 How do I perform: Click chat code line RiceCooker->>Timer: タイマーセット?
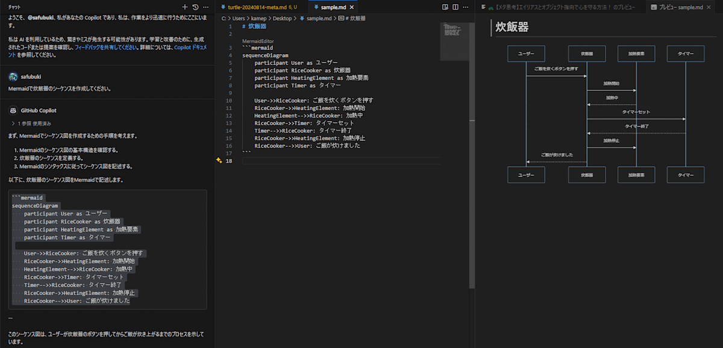point(74,277)
